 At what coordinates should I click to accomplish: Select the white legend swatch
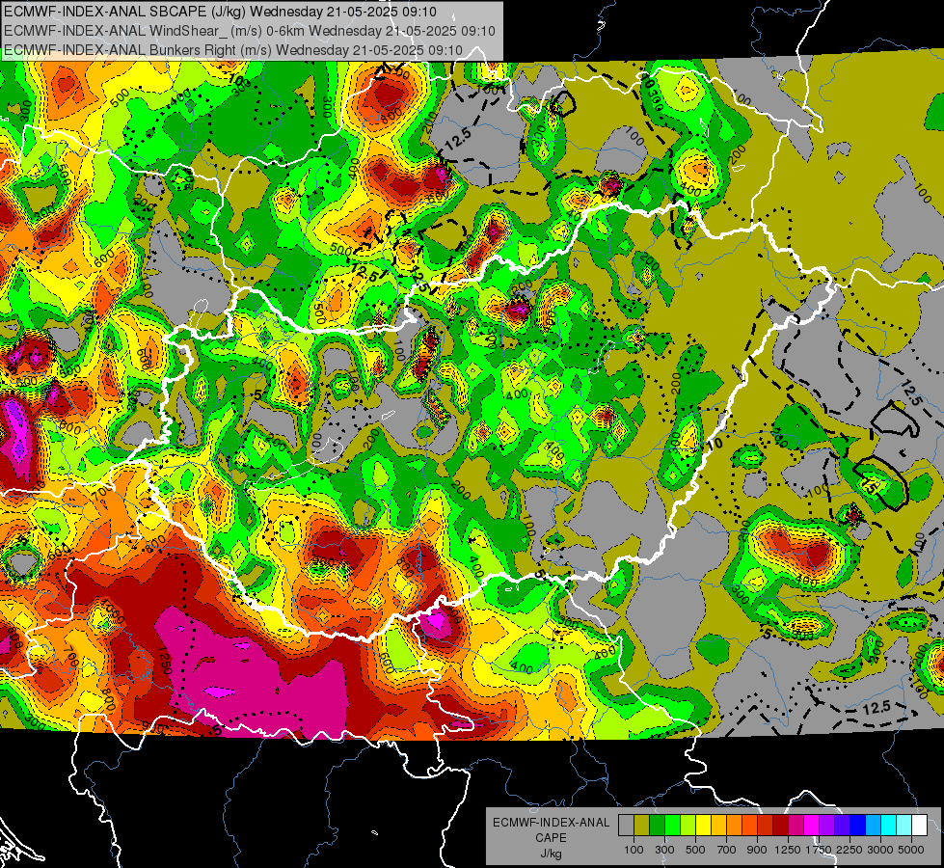point(919,826)
